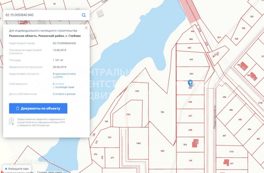Viewport: 264px width, 173px height.
Task: Select parcel 1460 on the map
Action: coord(138,143)
